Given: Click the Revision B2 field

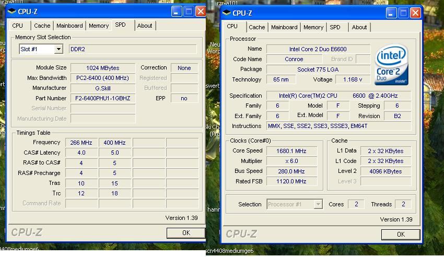Looking at the screenshot, I should pyautogui.click(x=398, y=116).
